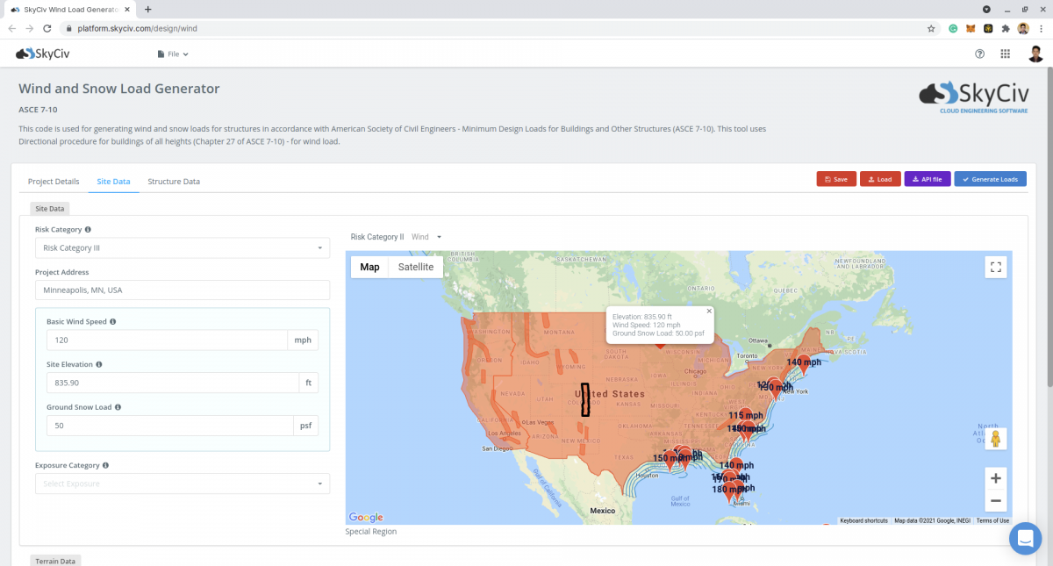This screenshot has width=1053, height=566.
Task: Click the red Save button
Action: tap(835, 179)
